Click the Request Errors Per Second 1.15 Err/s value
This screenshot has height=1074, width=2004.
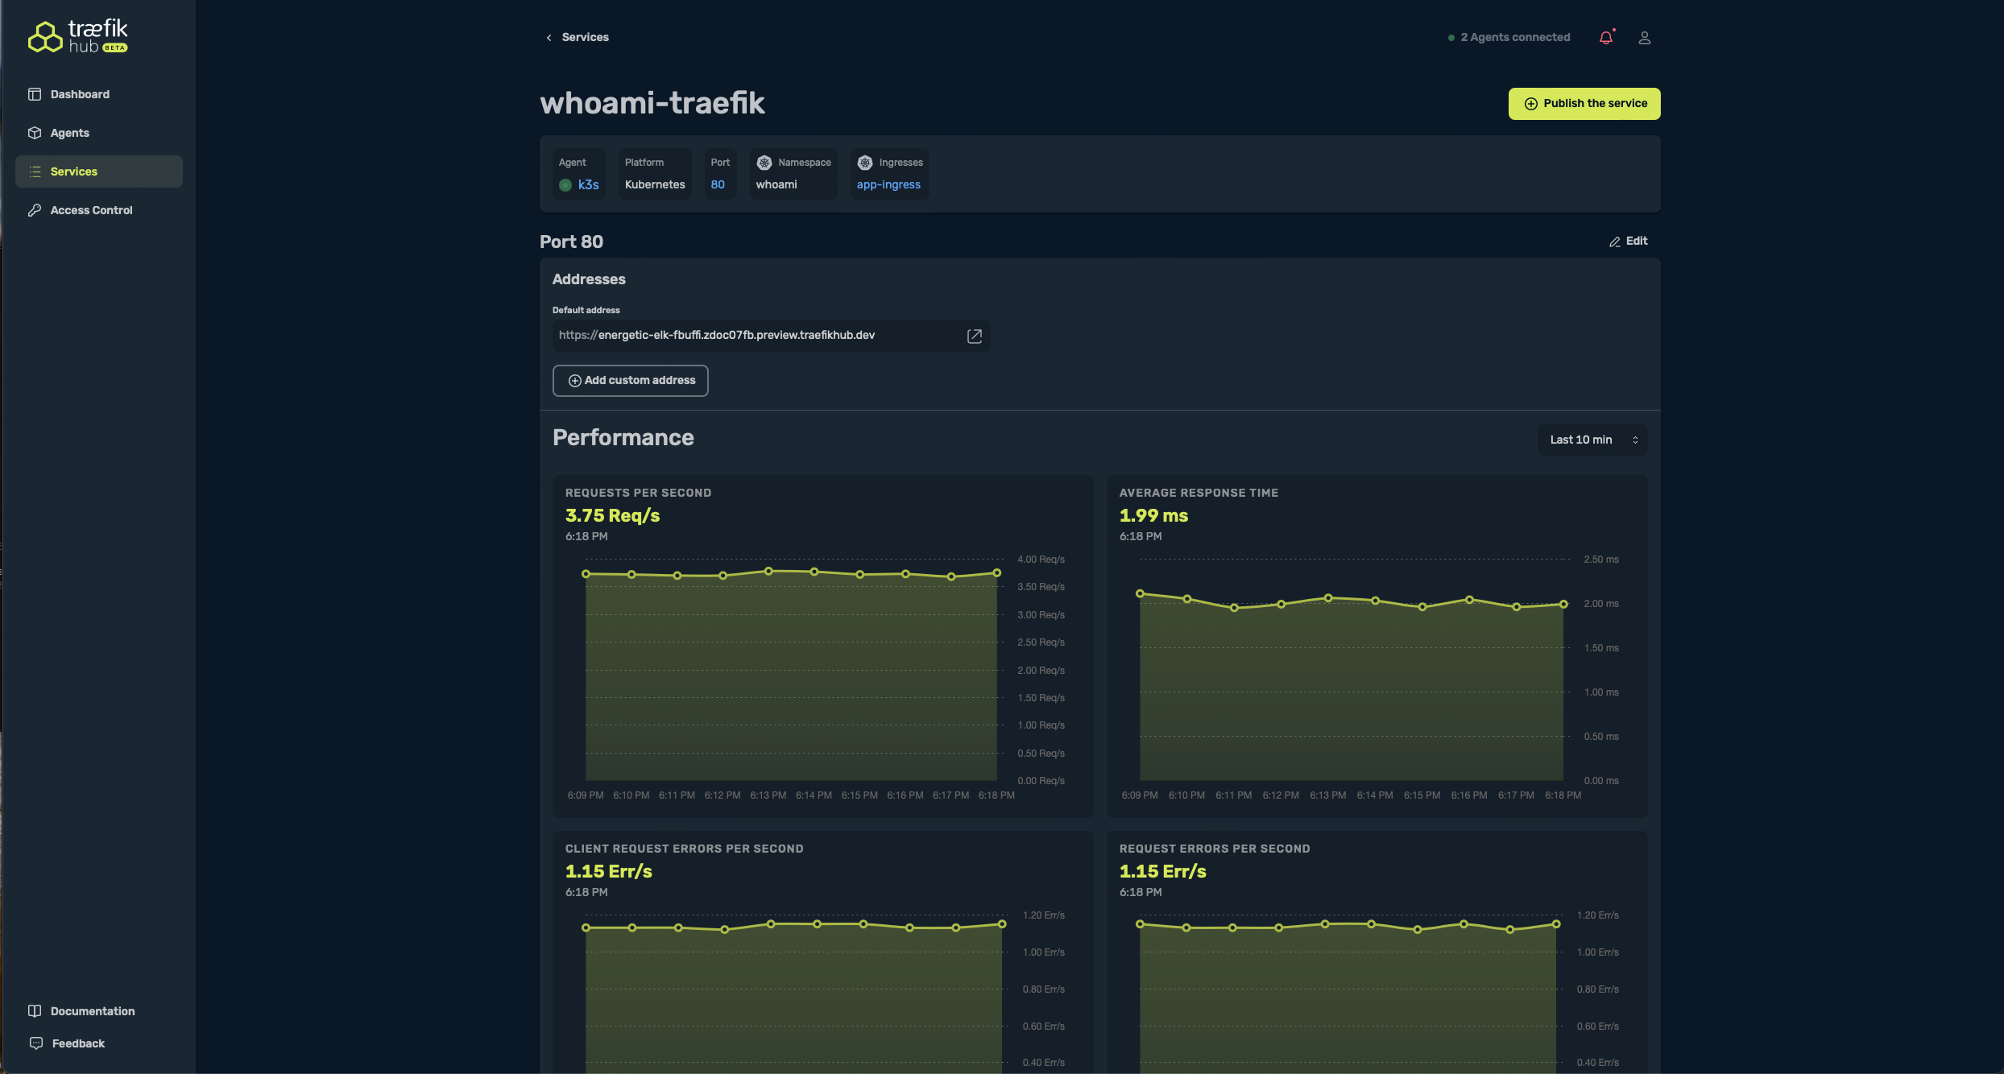[x=1162, y=871]
